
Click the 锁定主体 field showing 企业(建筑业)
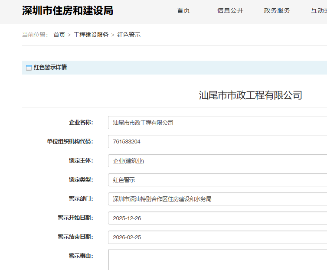(217, 161)
